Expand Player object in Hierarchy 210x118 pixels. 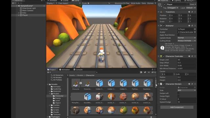[x=19, y=15]
